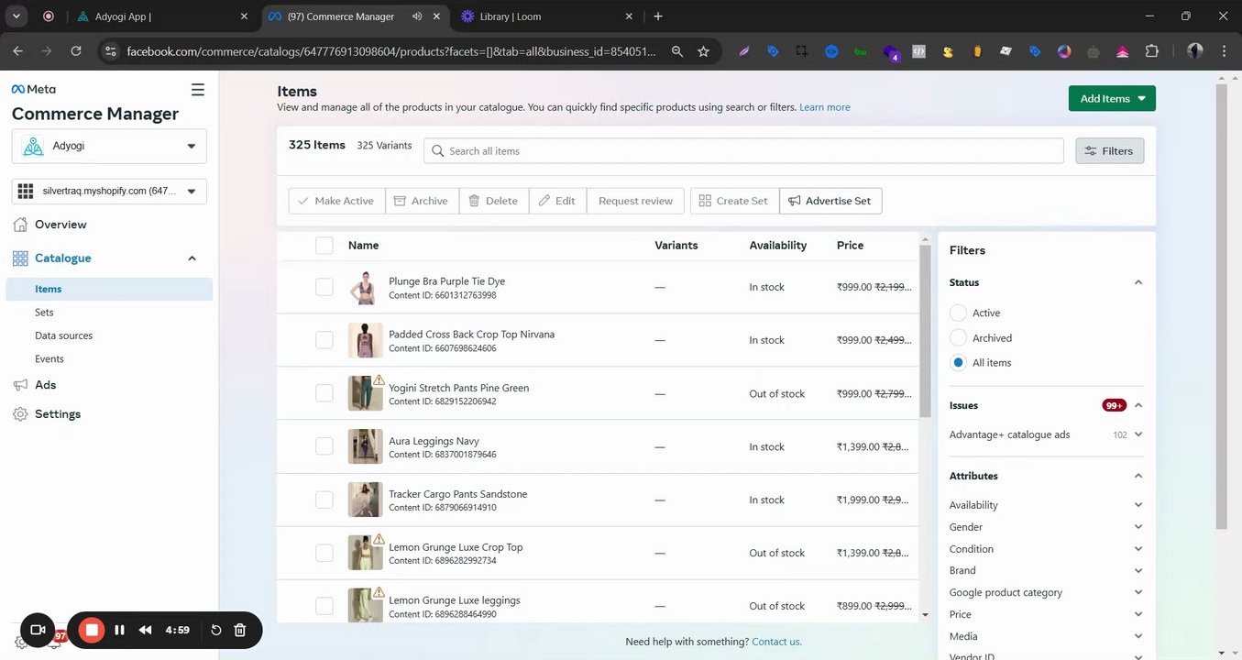Click the browser zoom magnifier icon
Screen dimensions: 1242x660
677,51
